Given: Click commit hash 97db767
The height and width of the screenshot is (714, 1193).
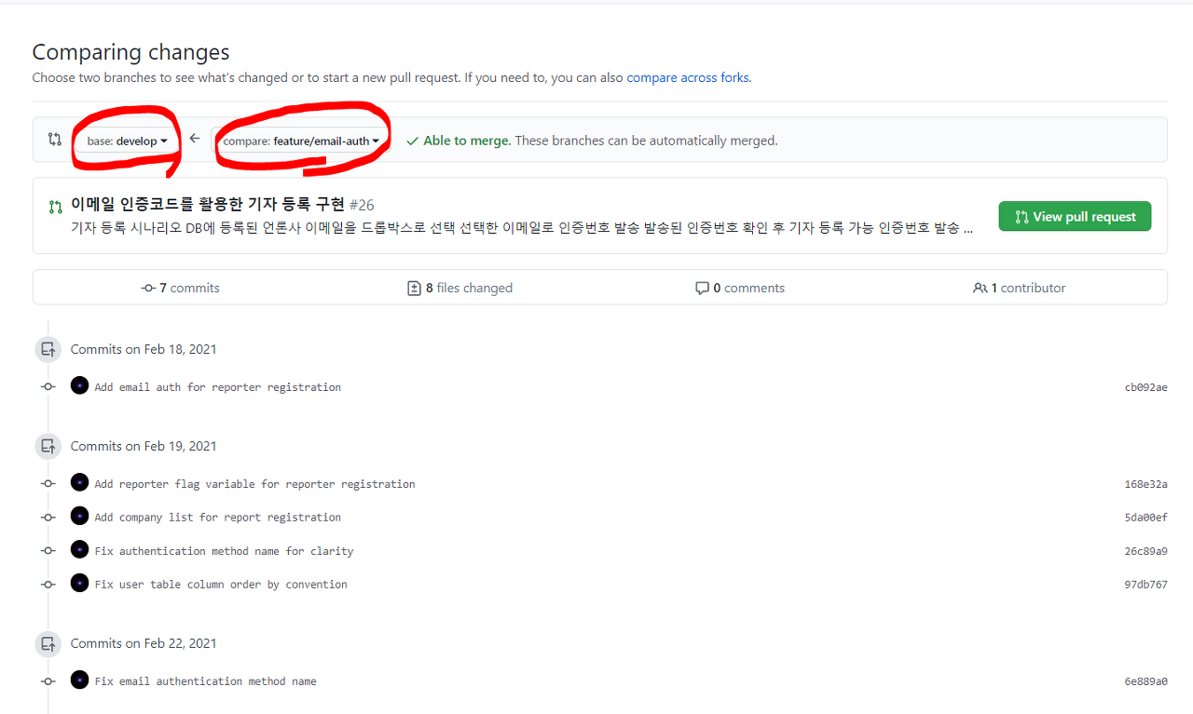Looking at the screenshot, I should click(x=1145, y=585).
